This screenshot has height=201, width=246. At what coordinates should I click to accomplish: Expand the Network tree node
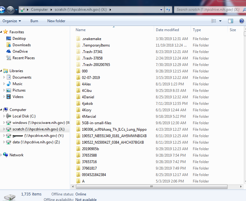coord(2,155)
